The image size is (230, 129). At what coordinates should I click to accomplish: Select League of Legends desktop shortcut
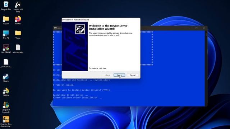pyautogui.click(x=6, y=107)
